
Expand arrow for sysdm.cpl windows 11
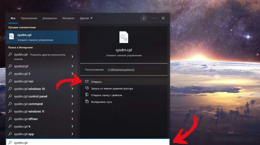pos(72,111)
